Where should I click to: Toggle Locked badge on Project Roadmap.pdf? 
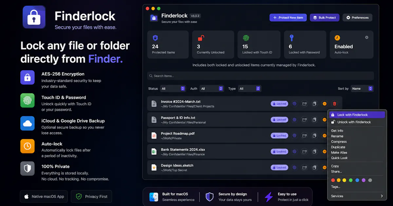click(x=279, y=135)
